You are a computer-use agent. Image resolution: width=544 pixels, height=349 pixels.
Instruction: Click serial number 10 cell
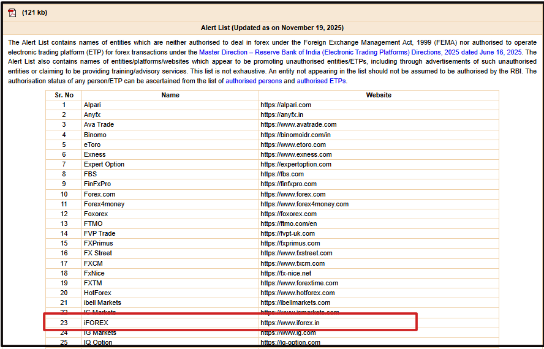pyautogui.click(x=64, y=194)
